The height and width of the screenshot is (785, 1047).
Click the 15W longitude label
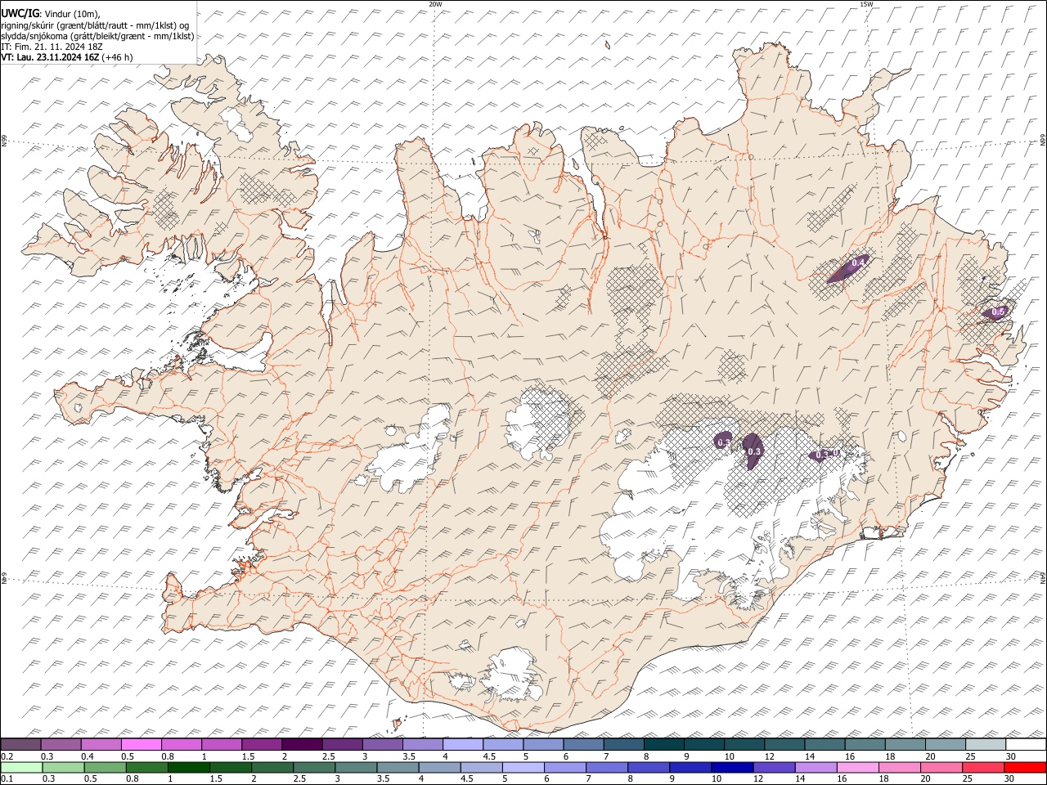[865, 4]
